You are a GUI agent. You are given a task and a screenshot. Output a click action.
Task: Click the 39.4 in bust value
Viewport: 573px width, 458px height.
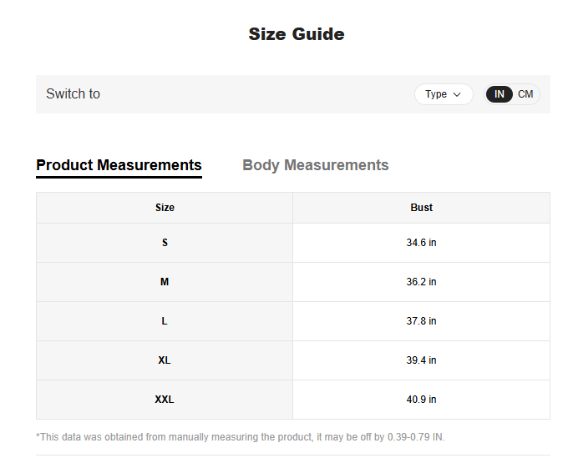(x=421, y=360)
